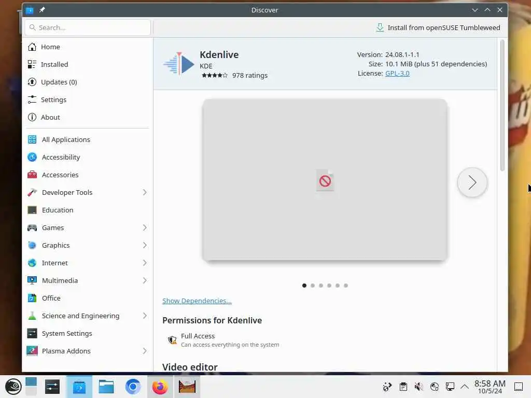
Task: Jump to the second screenshot dot
Action: coord(313,286)
